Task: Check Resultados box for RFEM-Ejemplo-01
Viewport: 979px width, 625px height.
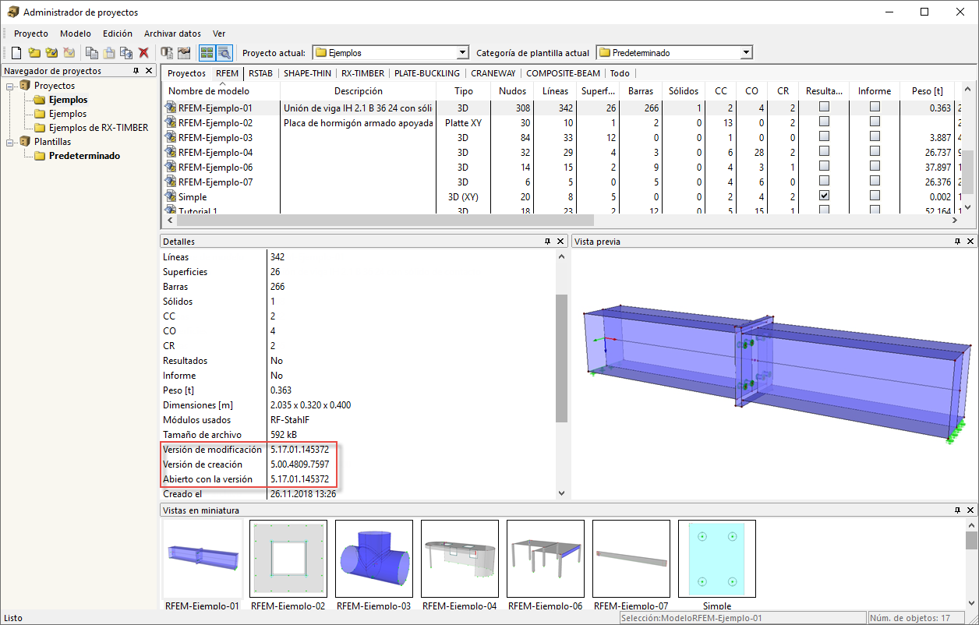Action: coord(824,108)
